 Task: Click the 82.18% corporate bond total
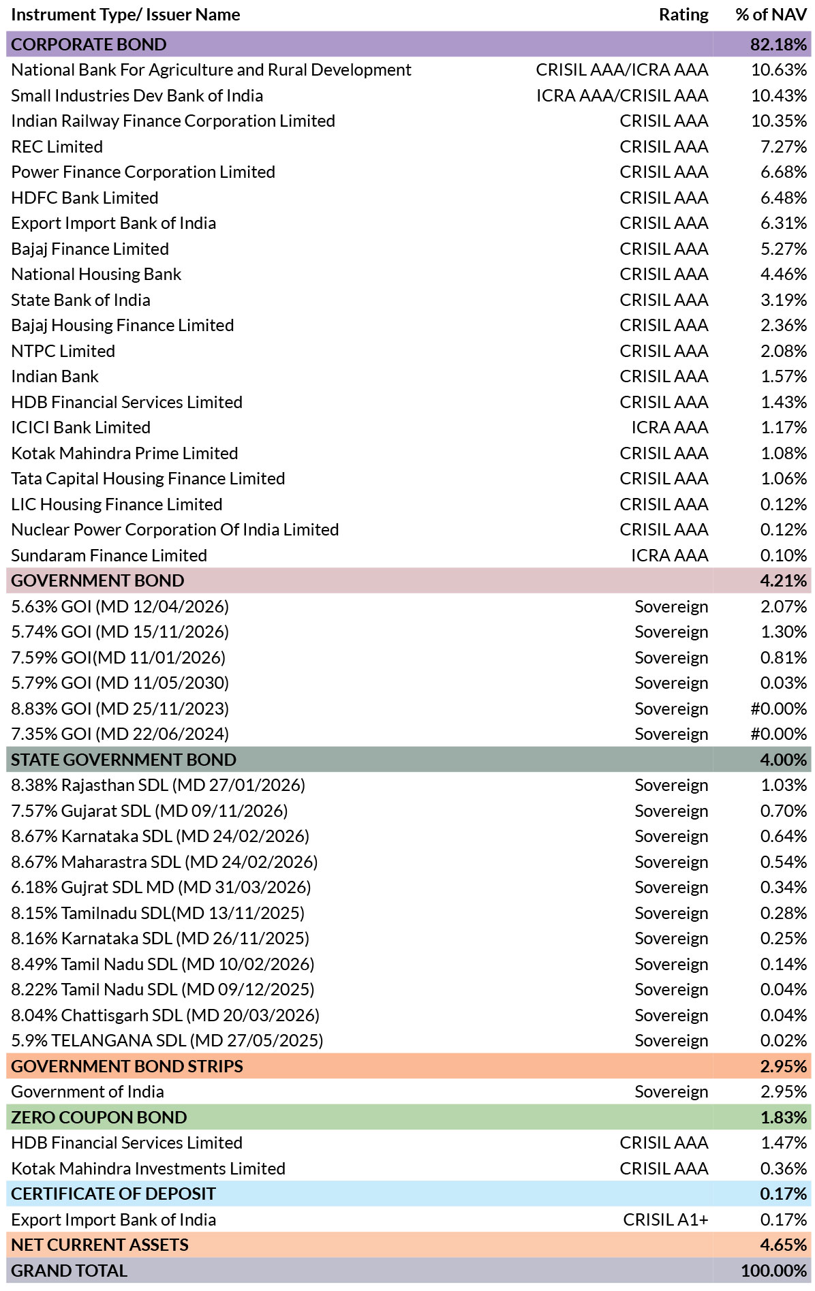tap(778, 44)
